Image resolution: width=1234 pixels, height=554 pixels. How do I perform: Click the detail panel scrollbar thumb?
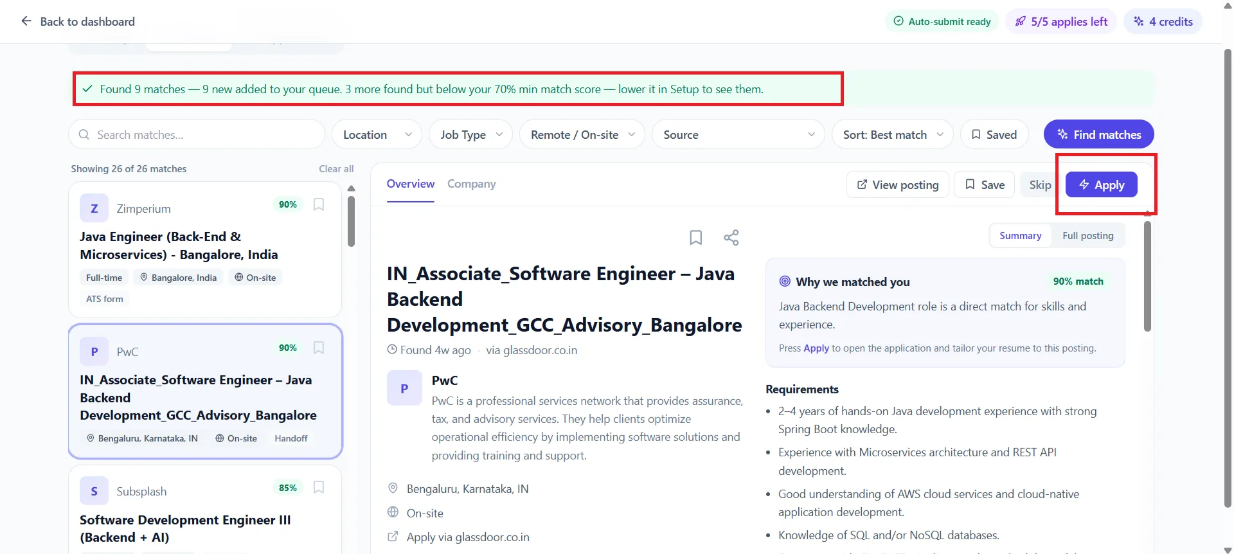click(1147, 276)
